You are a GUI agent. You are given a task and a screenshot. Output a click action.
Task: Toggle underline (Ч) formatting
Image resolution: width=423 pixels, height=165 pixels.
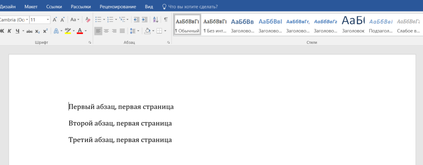(x=17, y=31)
